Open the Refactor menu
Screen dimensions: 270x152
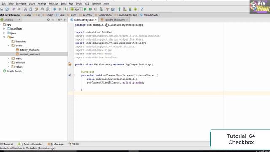pyautogui.click(x=53, y=3)
